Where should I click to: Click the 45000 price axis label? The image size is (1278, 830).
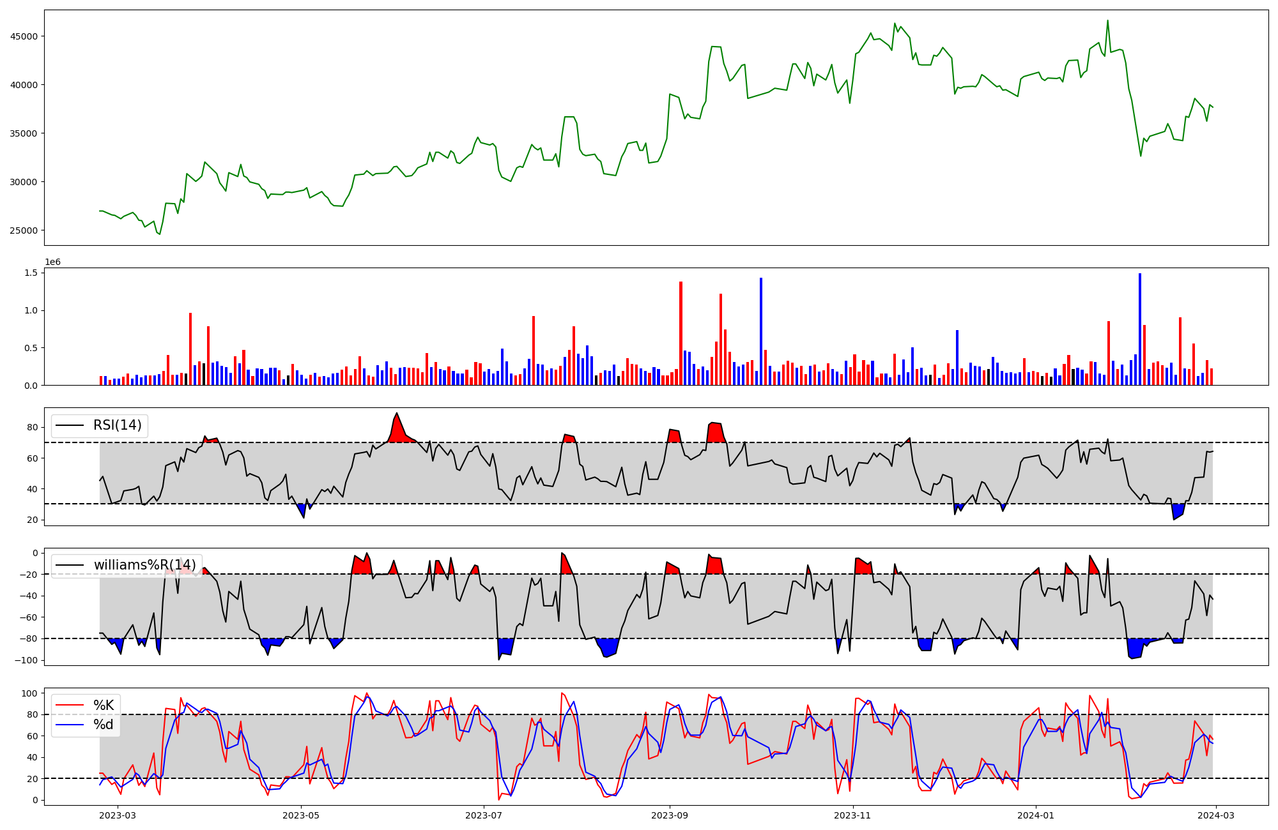[x=24, y=36]
